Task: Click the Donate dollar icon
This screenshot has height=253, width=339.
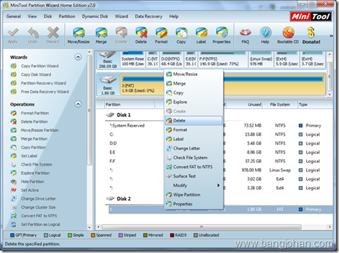Action: (311, 35)
